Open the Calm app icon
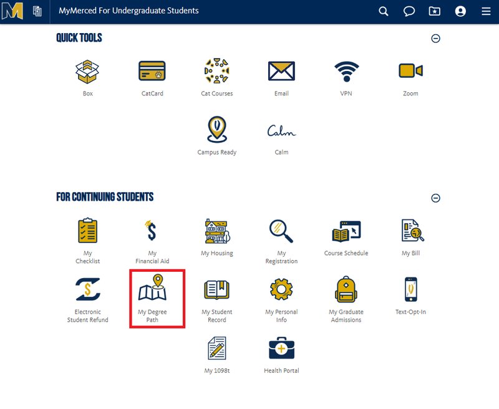Viewport: 499px width, 409px height. [281, 130]
